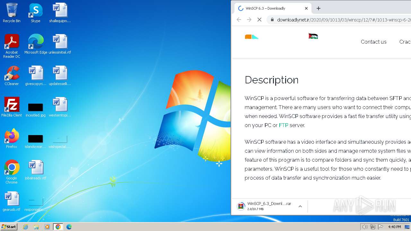Open the islandsyear file icon
The width and height of the screenshot is (411, 231).
(x=36, y=141)
